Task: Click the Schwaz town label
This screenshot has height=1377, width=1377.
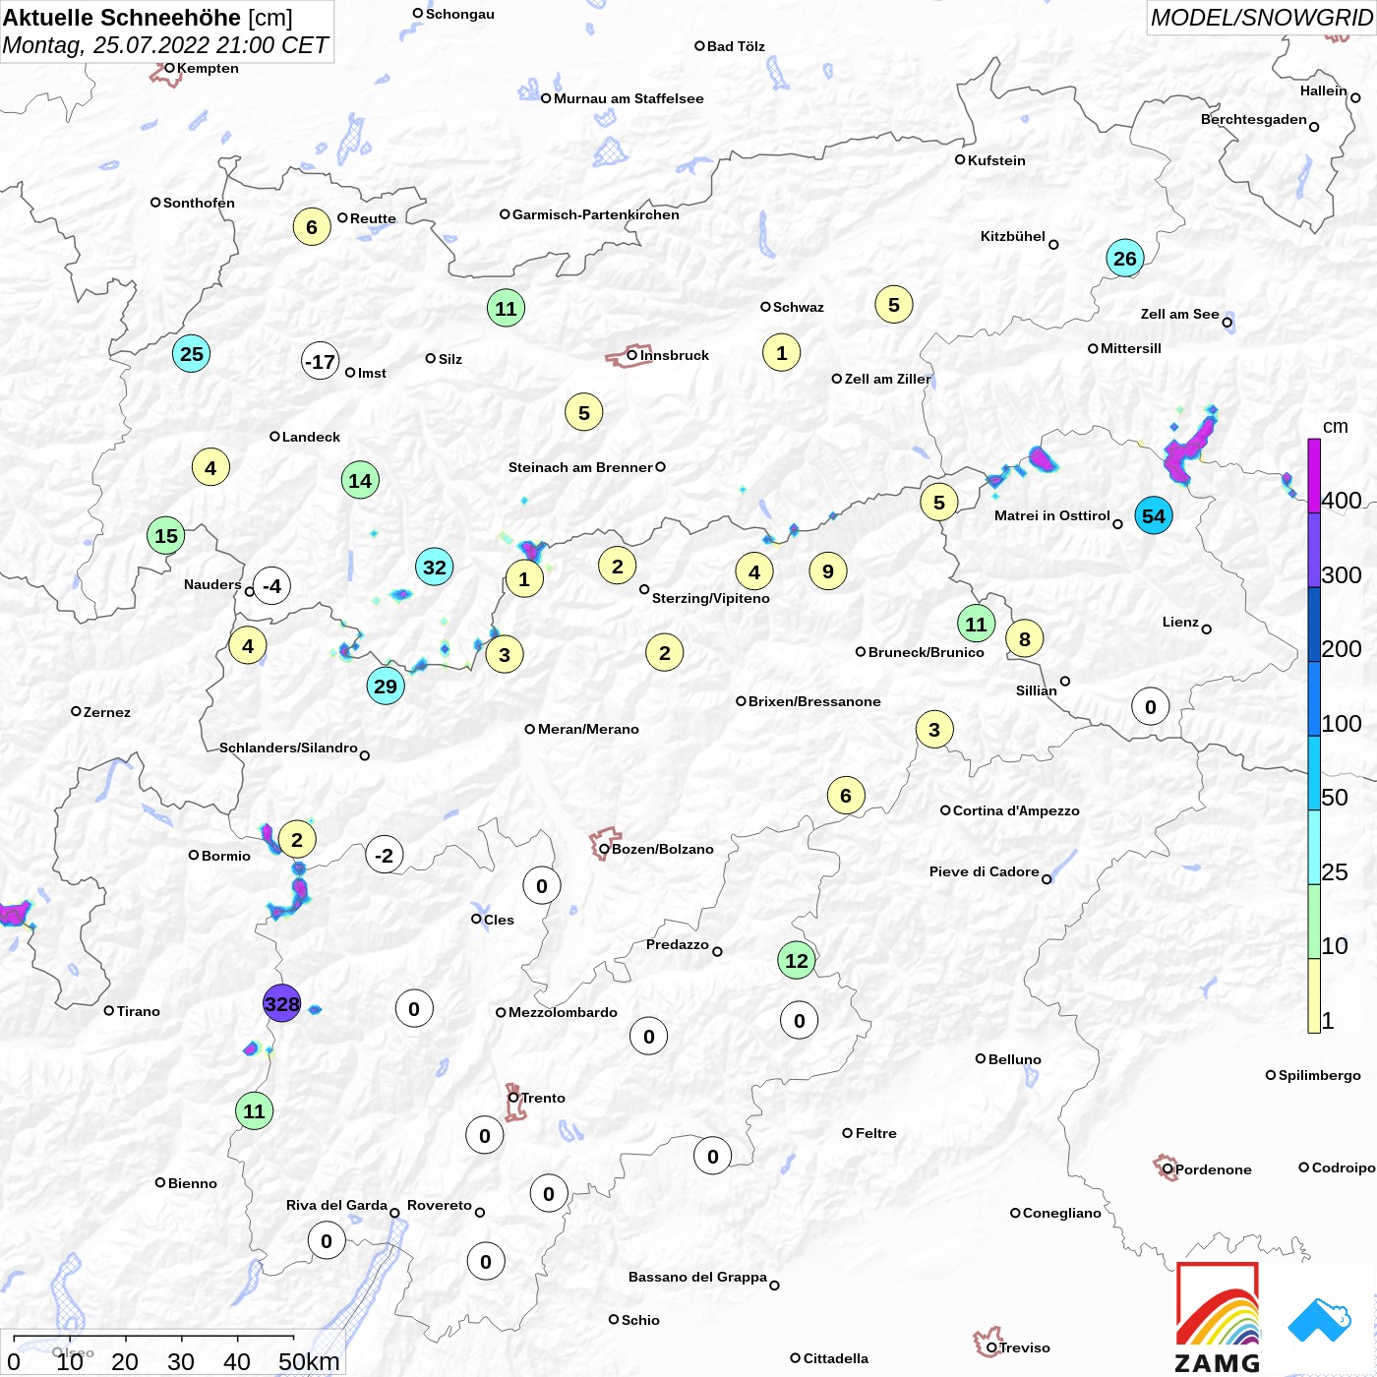Action: pyautogui.click(x=798, y=307)
